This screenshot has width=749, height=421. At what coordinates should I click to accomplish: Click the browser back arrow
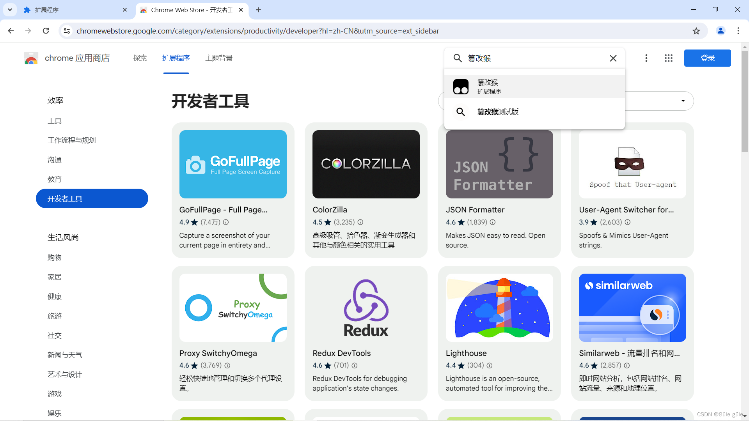[11, 31]
